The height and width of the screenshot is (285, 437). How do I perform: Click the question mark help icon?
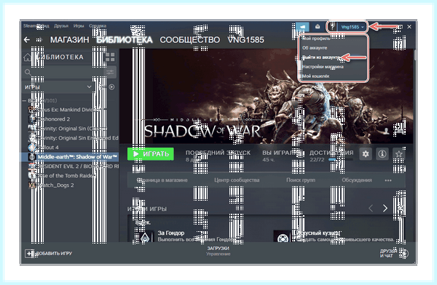pos(332,27)
